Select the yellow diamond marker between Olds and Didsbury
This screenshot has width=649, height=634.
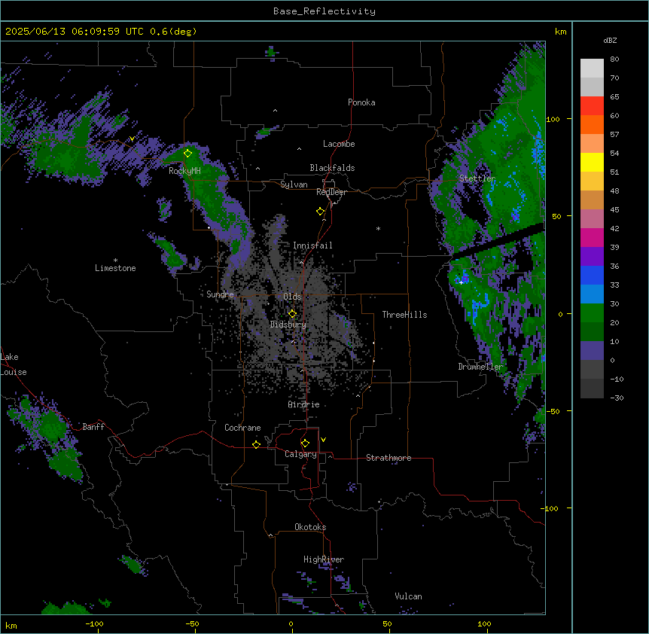pyautogui.click(x=292, y=313)
